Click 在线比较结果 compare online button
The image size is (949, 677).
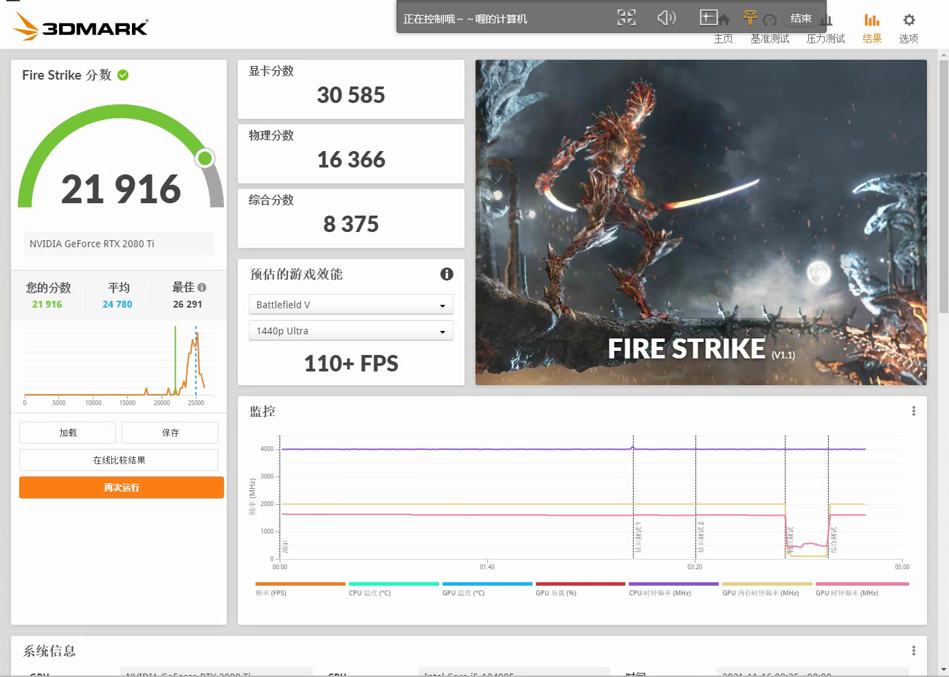tap(119, 460)
